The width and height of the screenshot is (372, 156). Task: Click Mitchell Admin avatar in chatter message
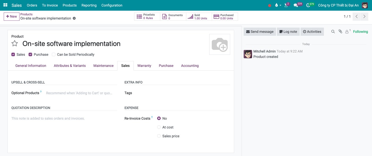point(248,54)
